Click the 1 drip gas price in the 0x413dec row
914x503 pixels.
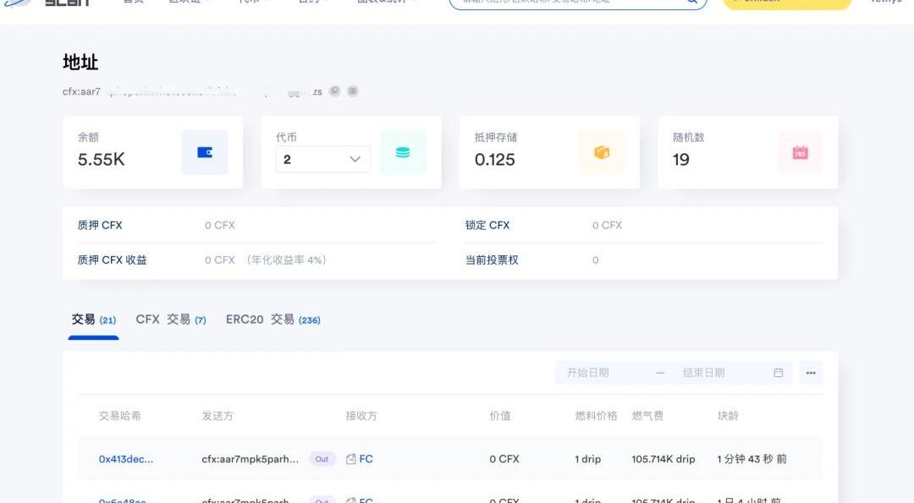pyautogui.click(x=587, y=459)
